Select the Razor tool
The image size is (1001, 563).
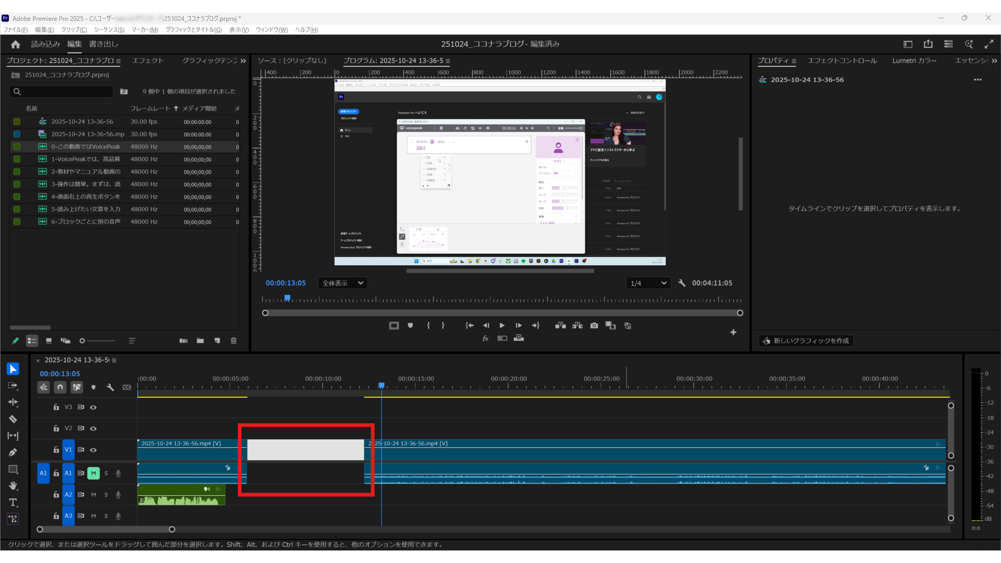pos(13,419)
